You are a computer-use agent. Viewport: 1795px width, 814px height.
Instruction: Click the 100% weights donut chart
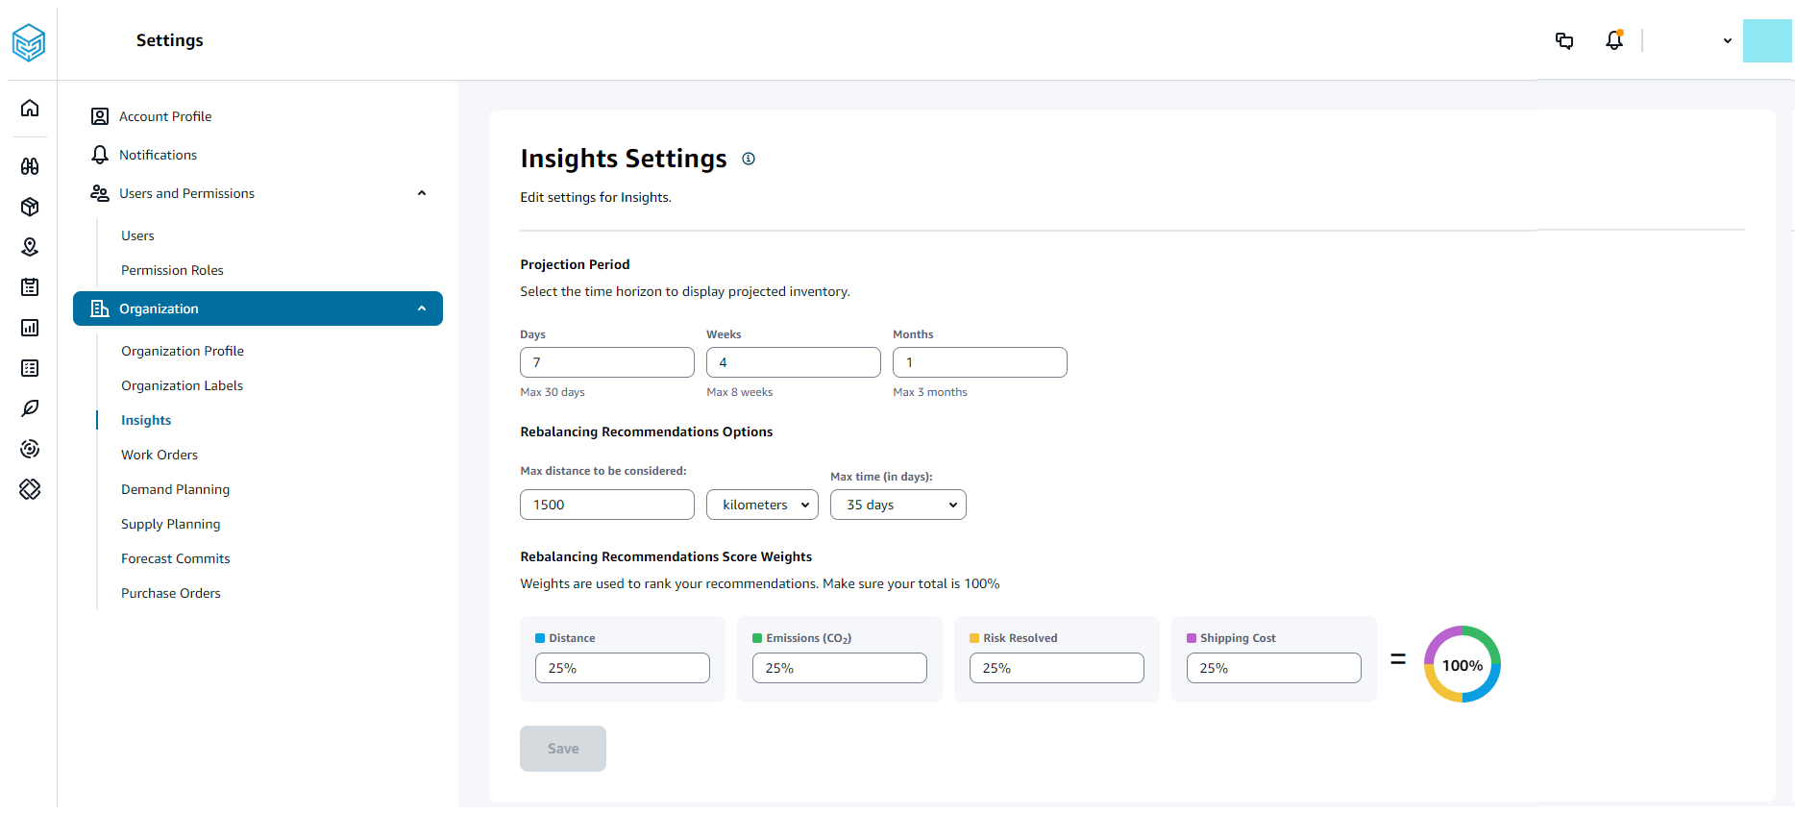tap(1462, 665)
